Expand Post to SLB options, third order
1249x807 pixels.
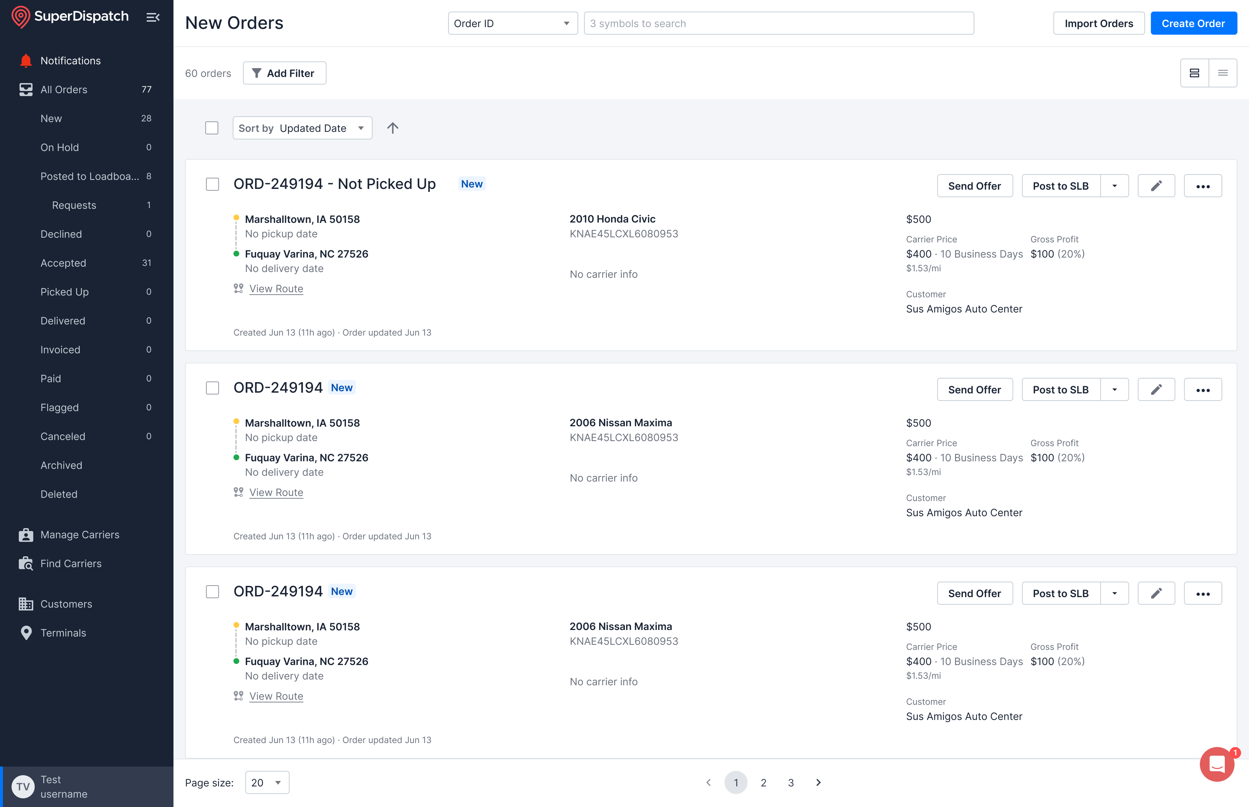click(1115, 593)
